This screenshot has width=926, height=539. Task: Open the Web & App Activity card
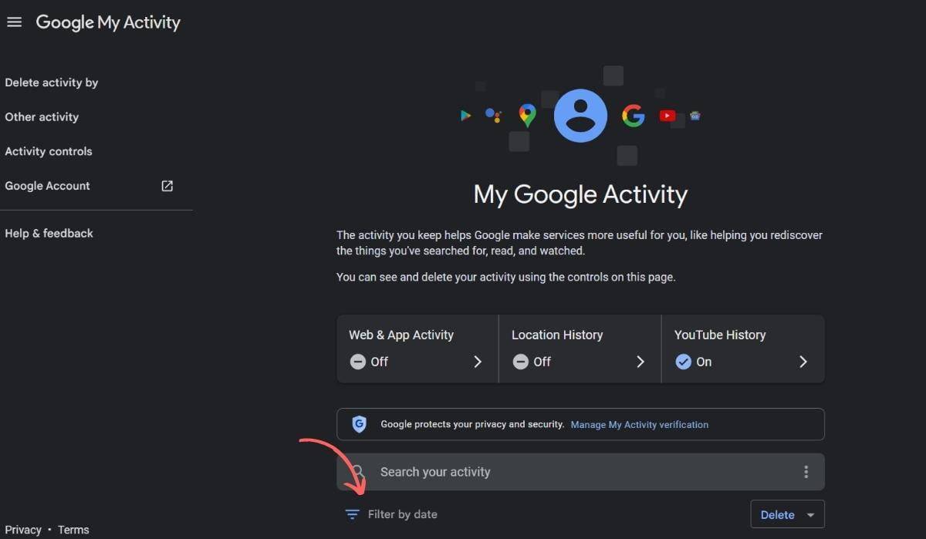pos(417,349)
